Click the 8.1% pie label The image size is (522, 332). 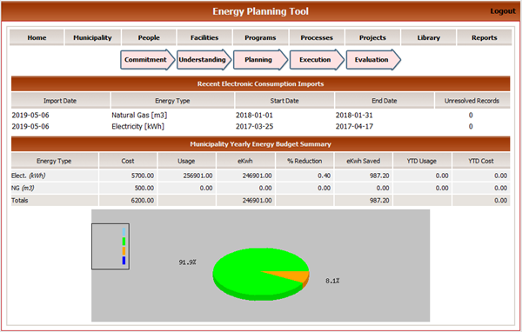tap(332, 281)
